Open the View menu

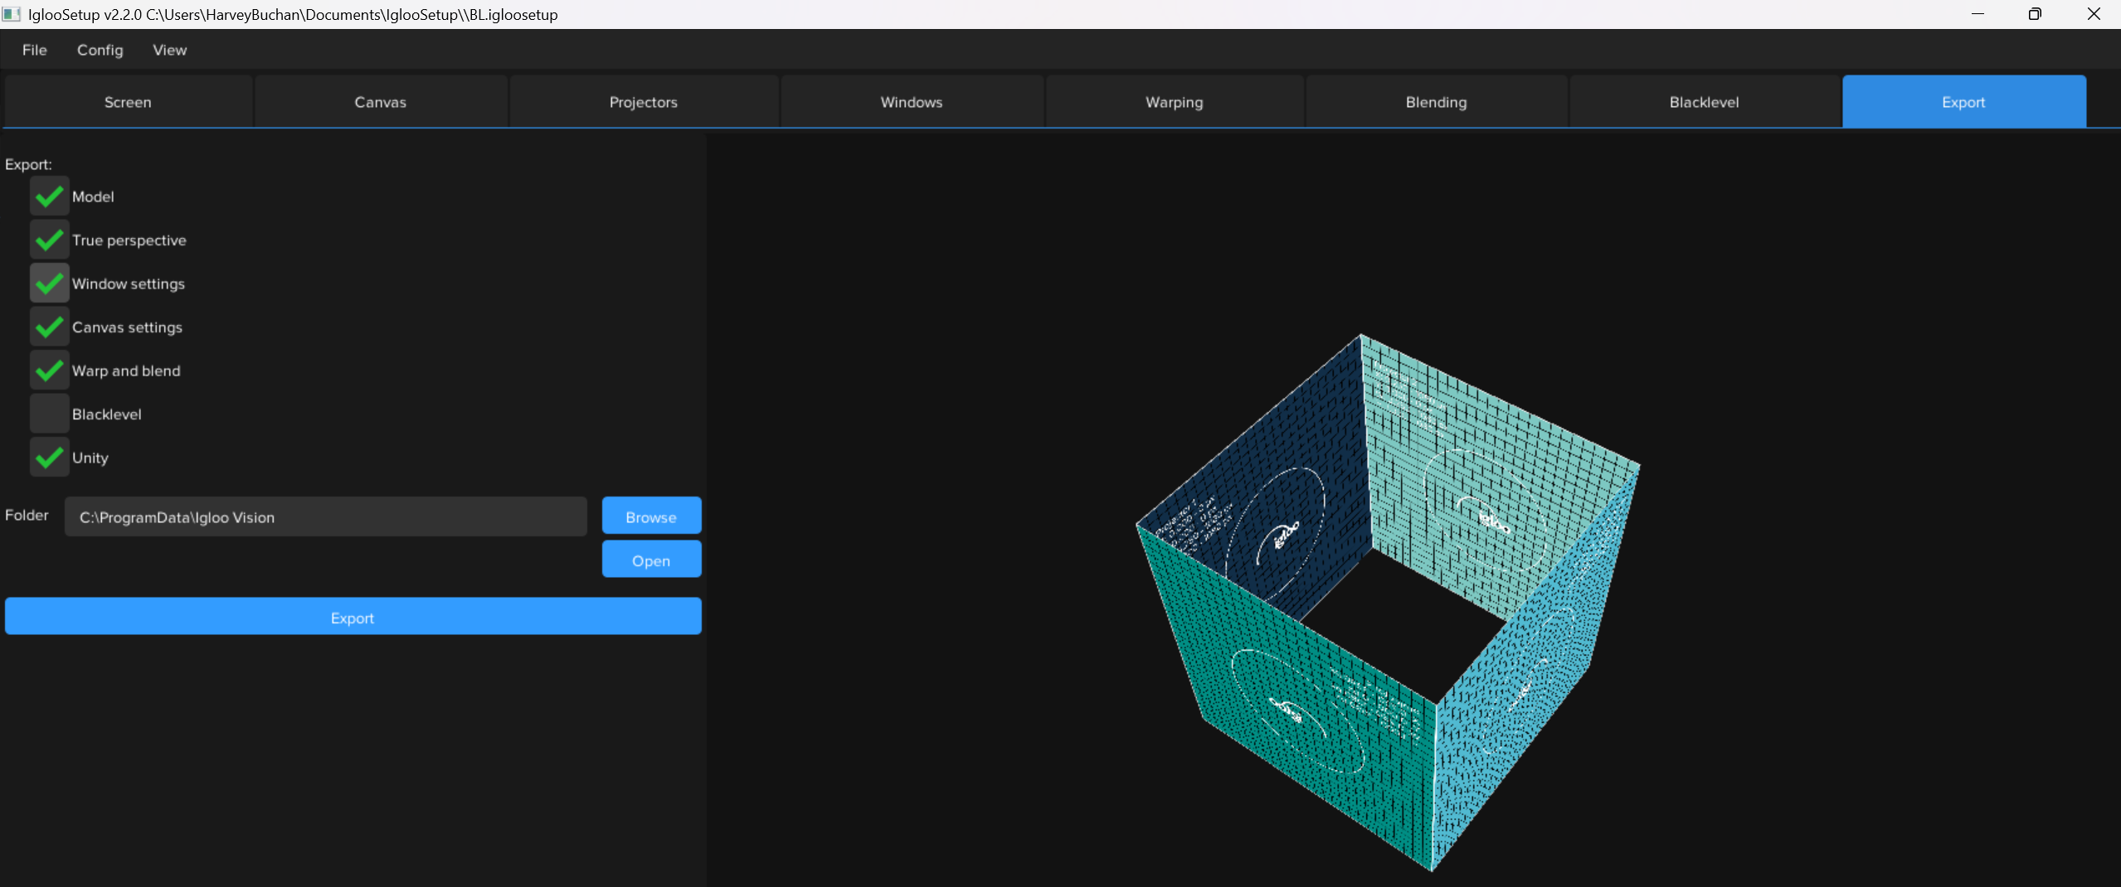tap(169, 50)
